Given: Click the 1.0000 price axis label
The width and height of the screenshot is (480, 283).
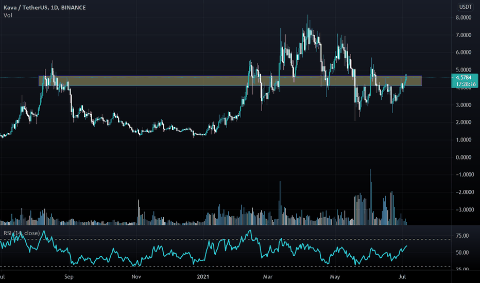Looking at the screenshot, I should pyautogui.click(x=464, y=140).
